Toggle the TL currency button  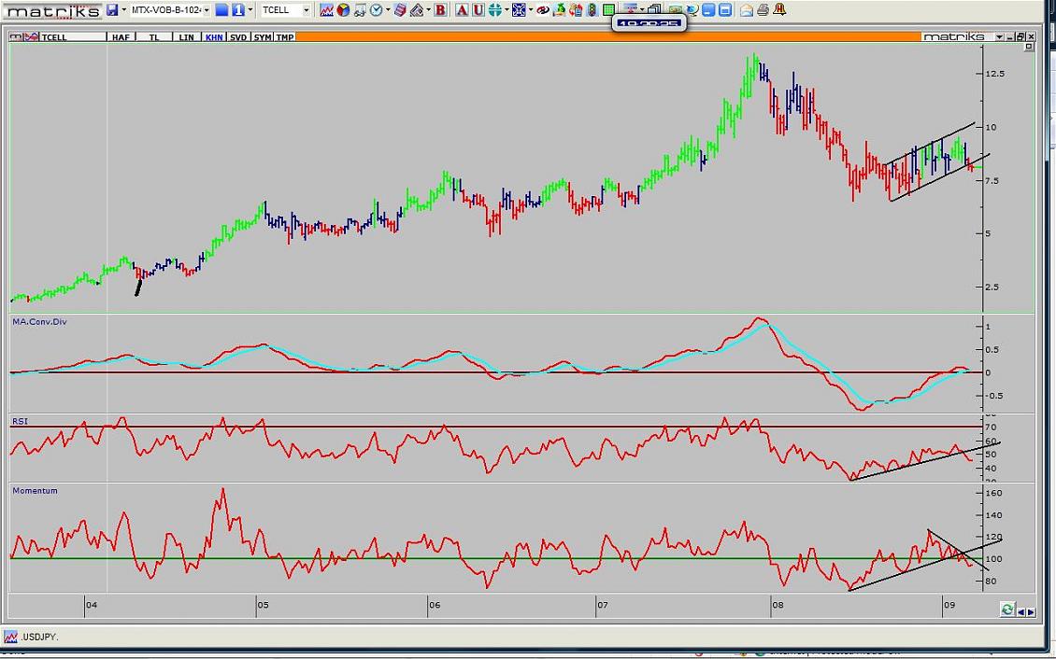(154, 37)
